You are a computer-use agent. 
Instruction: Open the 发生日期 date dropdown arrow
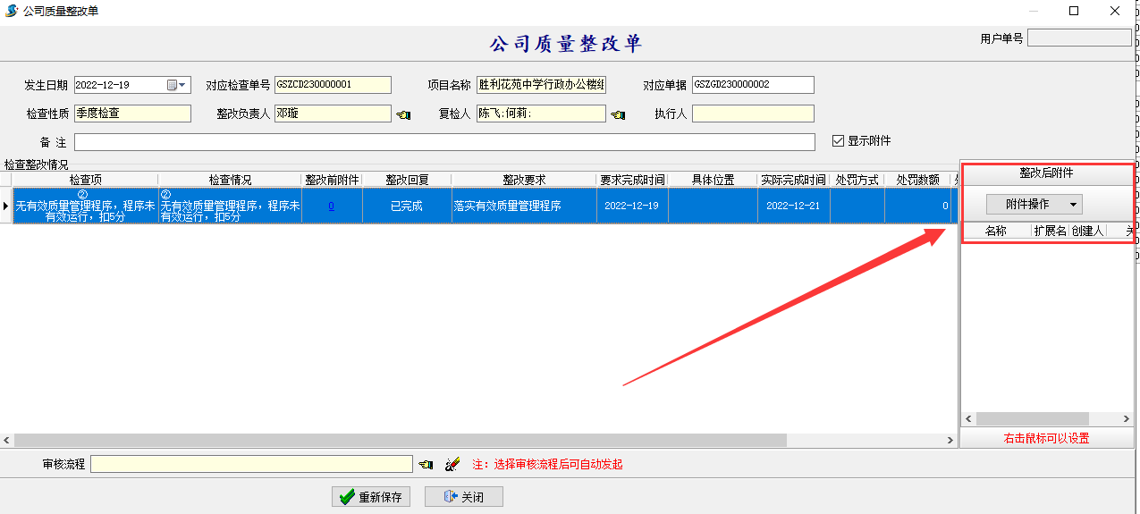point(183,85)
